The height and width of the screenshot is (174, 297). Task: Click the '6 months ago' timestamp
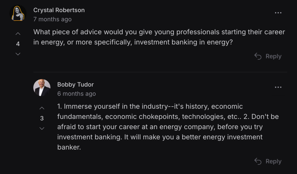(77, 94)
